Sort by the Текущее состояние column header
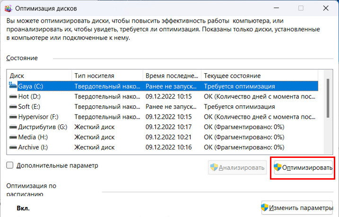 pyautogui.click(x=260, y=76)
